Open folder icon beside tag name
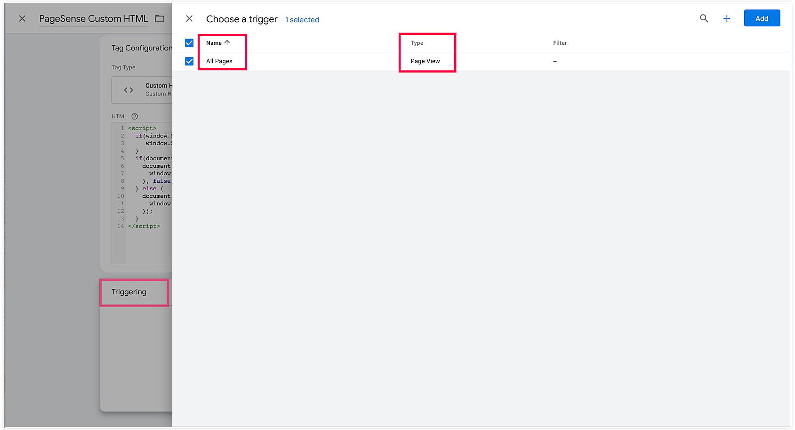The image size is (795, 430). click(x=160, y=18)
